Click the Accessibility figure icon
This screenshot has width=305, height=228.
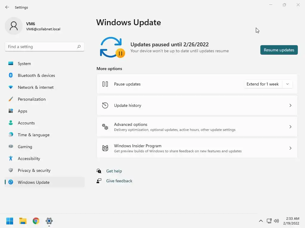tap(11, 159)
